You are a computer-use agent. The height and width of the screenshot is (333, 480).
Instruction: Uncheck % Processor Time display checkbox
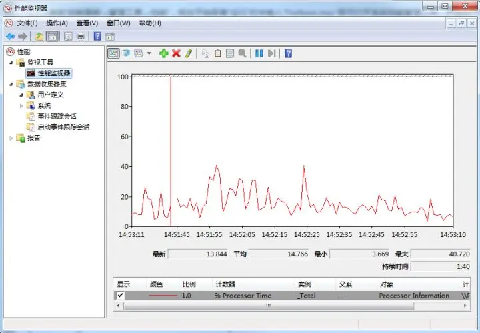(120, 296)
